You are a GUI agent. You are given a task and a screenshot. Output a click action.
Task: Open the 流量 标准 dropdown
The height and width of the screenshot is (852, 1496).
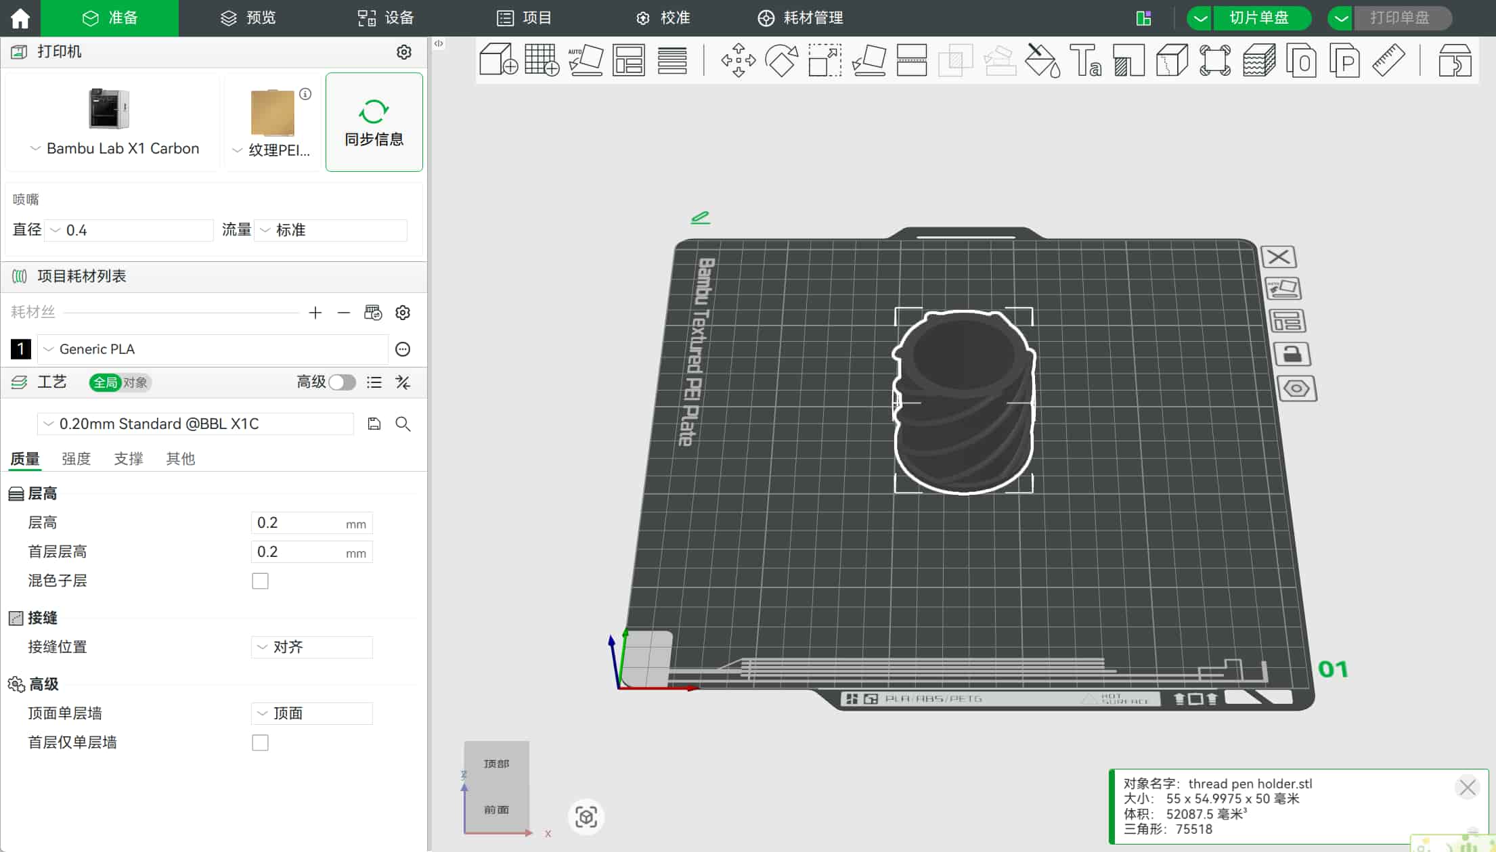331,230
